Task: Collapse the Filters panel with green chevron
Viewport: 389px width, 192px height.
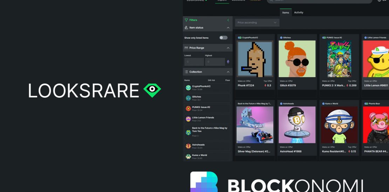Action: click(228, 20)
